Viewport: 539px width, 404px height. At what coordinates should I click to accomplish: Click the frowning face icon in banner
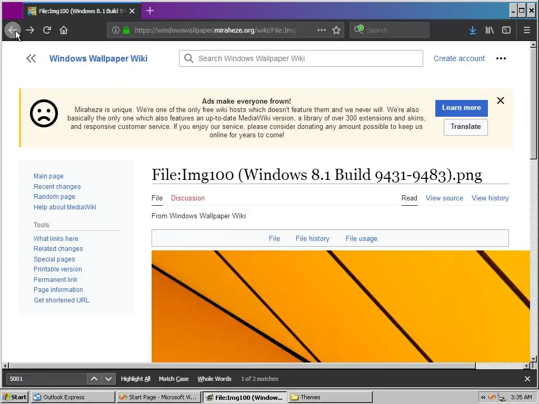44,114
